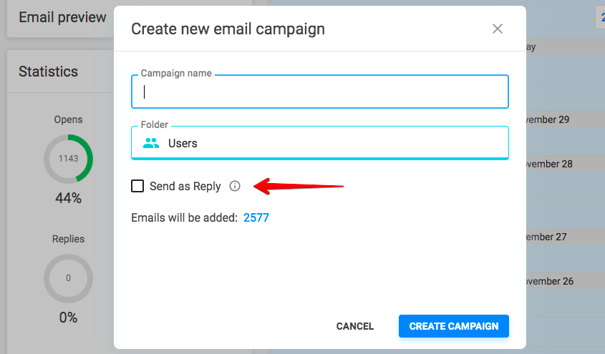The image size is (605, 354).
Task: Select the Statistics panel header
Action: [48, 72]
